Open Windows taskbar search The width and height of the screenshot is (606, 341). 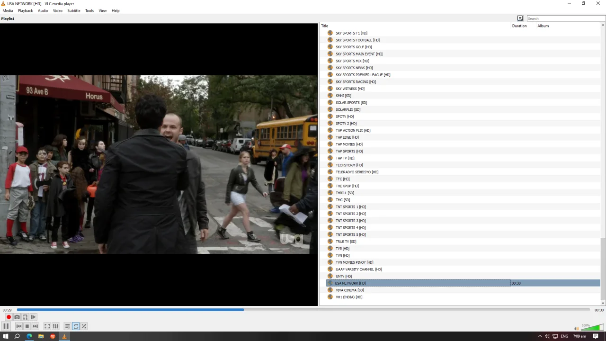tap(17, 336)
